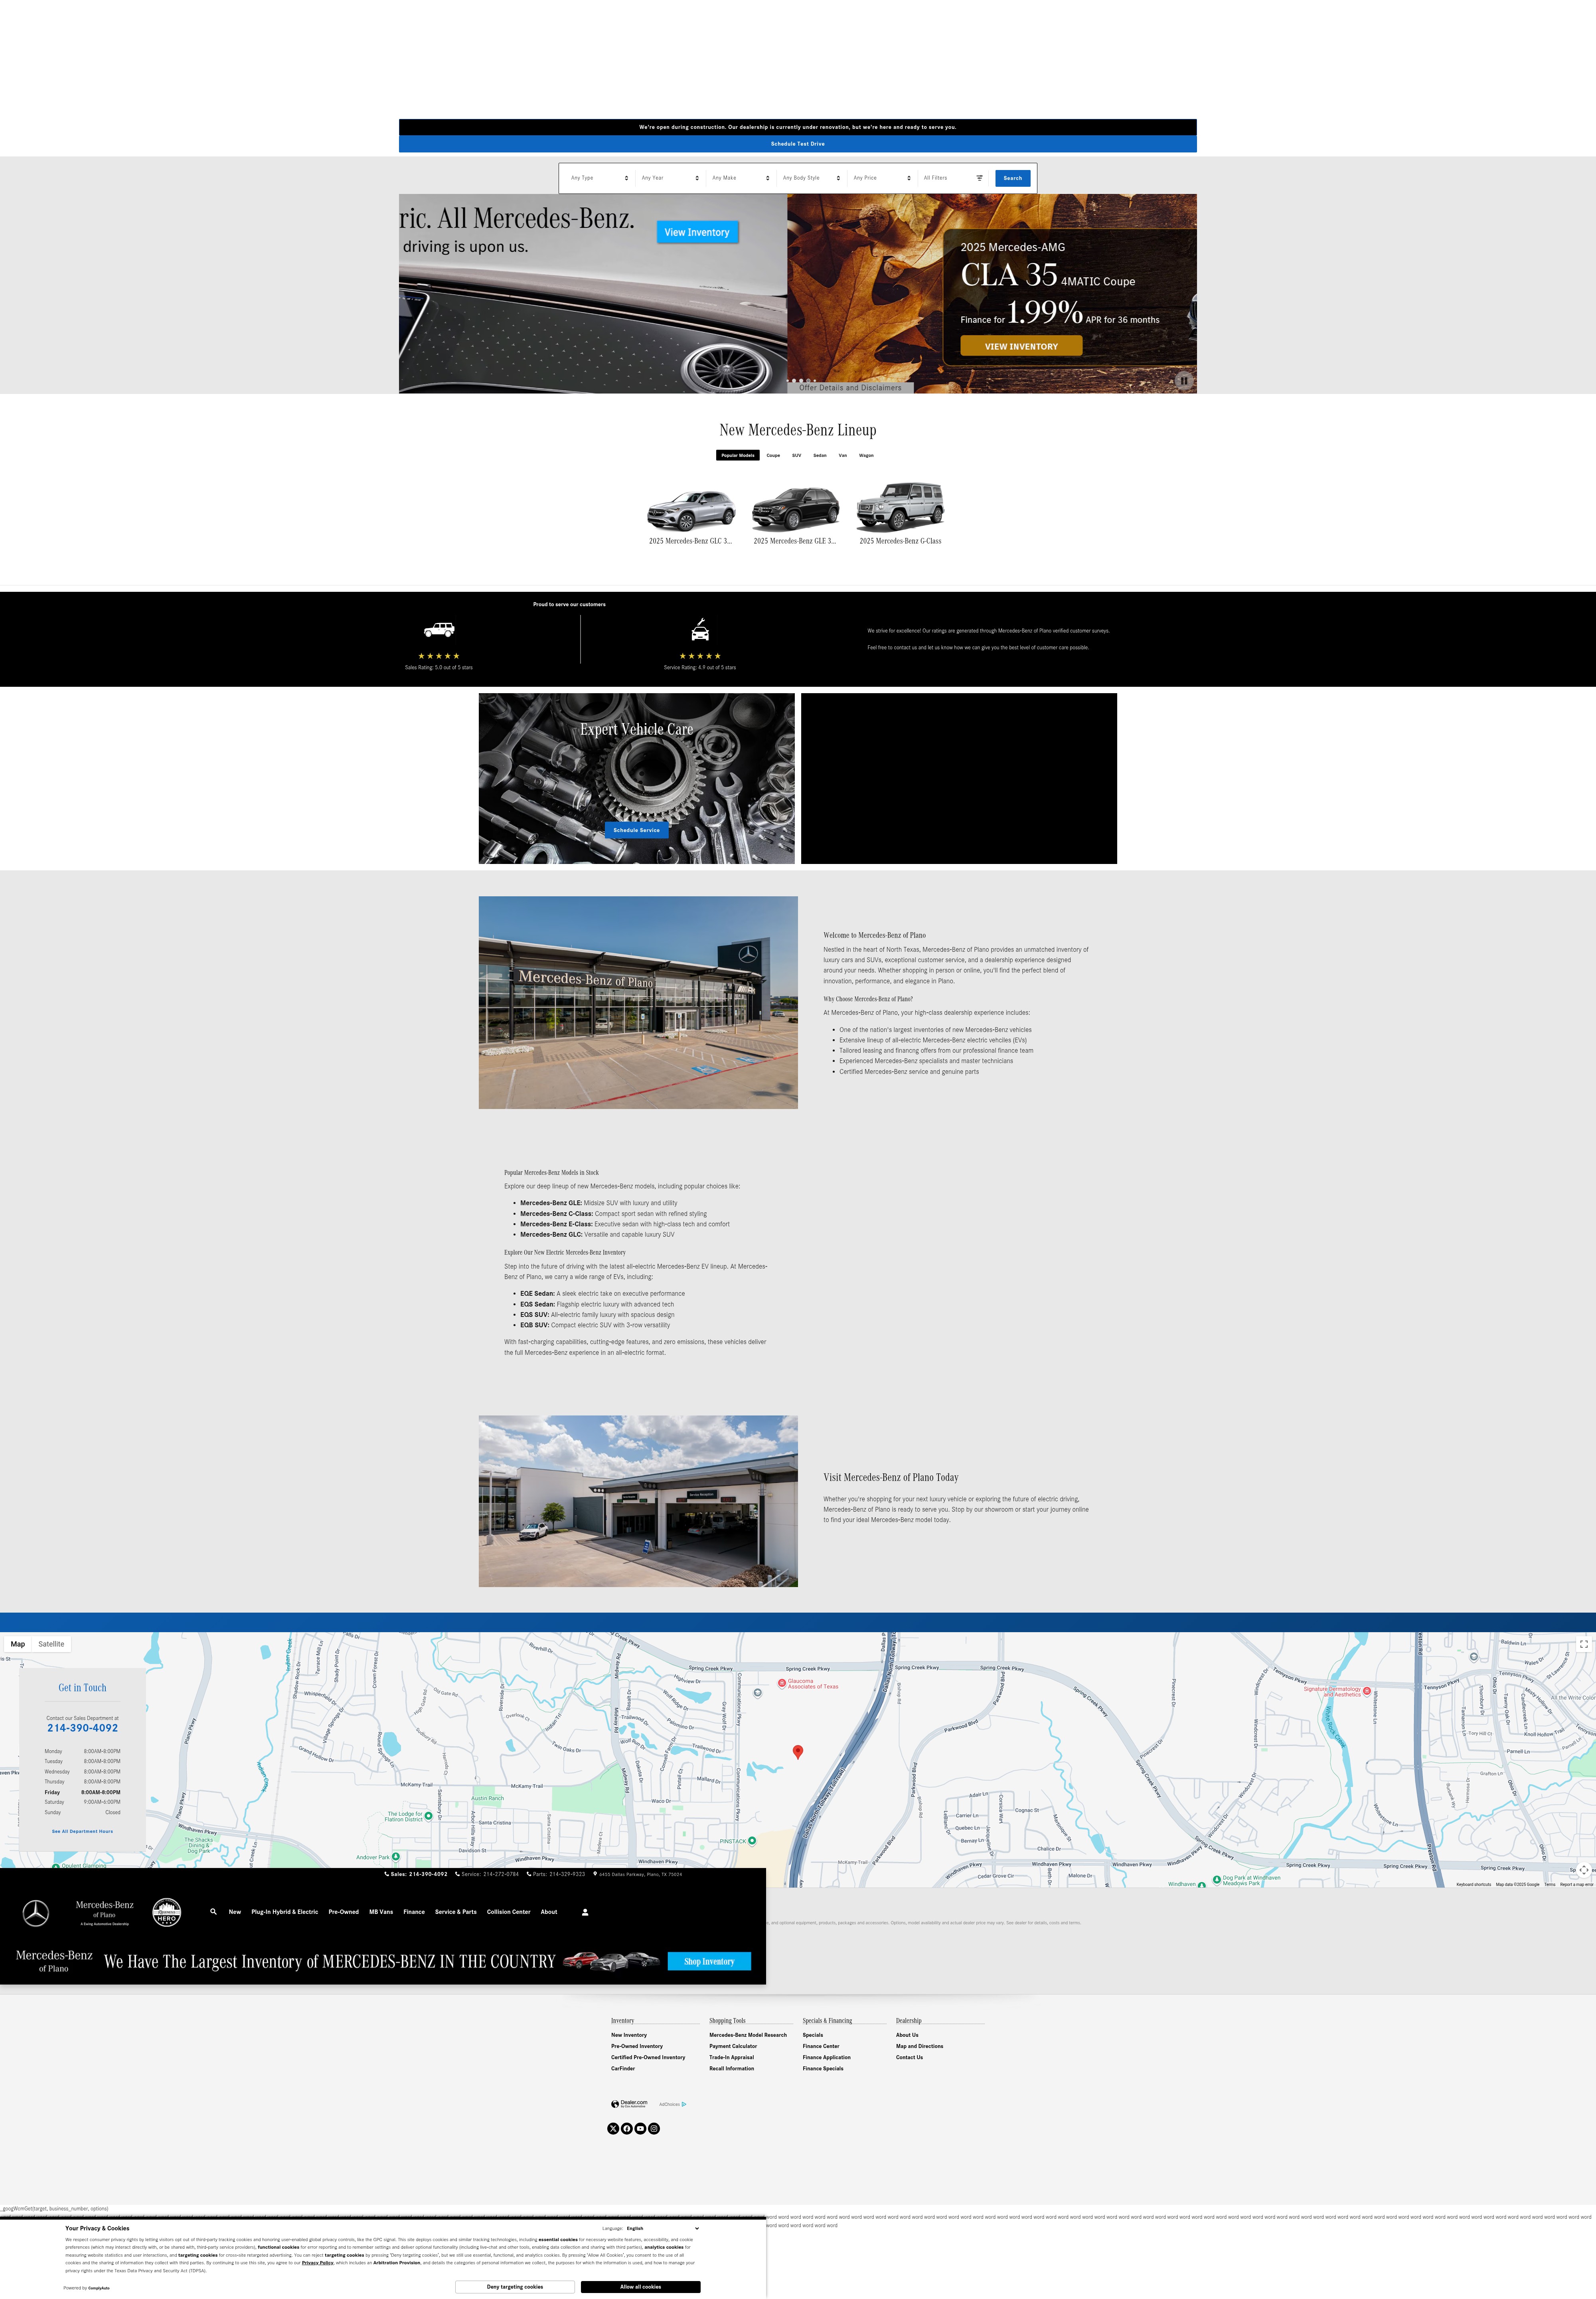Open the 2025 Mercedes-Benz G-Class thumbnail
The height and width of the screenshot is (2299, 1596).
pyautogui.click(x=900, y=508)
